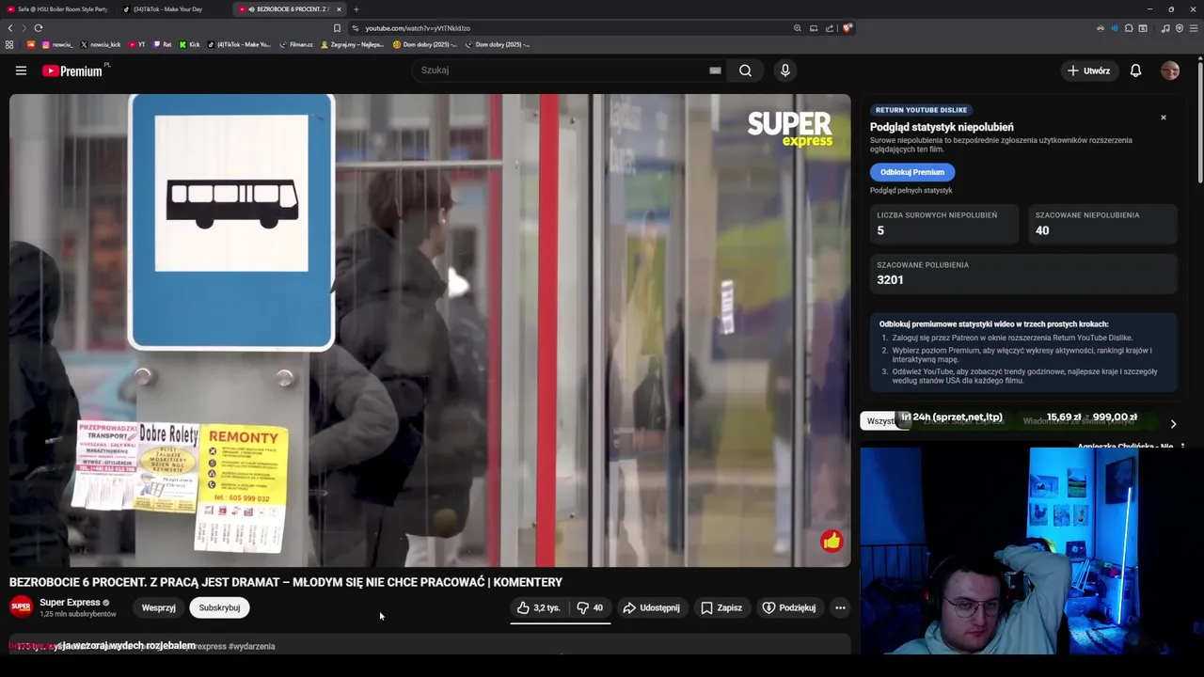Bookmark this page via address bar icon
The height and width of the screenshot is (677, 1204).
coord(337,28)
